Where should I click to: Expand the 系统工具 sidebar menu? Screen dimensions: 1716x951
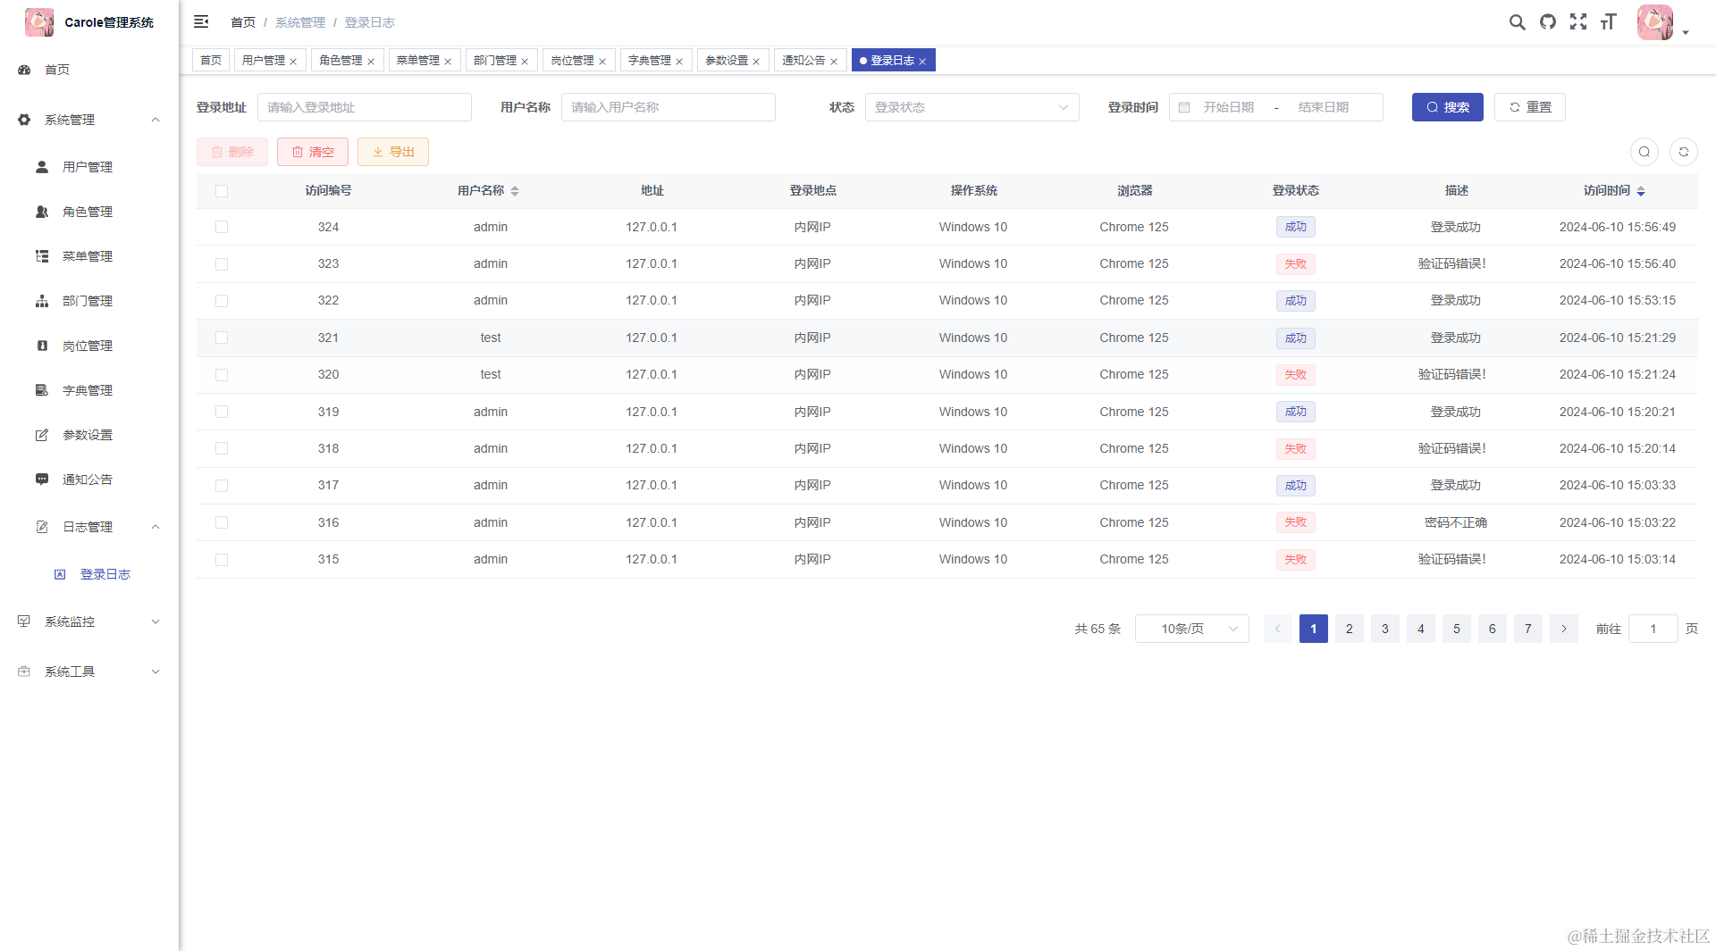point(89,672)
